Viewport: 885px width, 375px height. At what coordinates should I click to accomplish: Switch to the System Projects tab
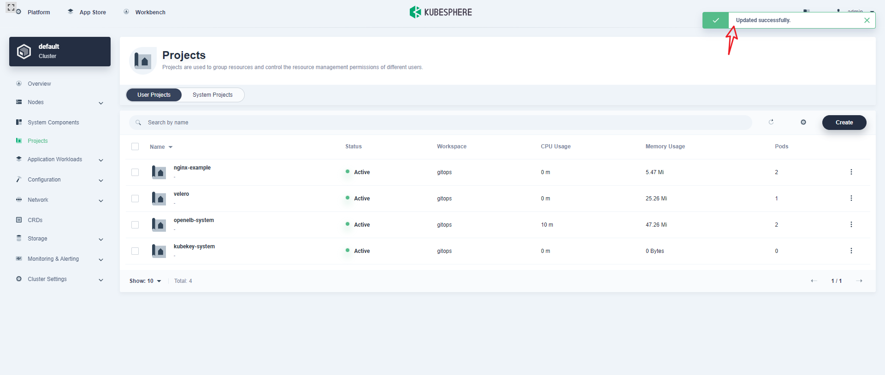[212, 95]
